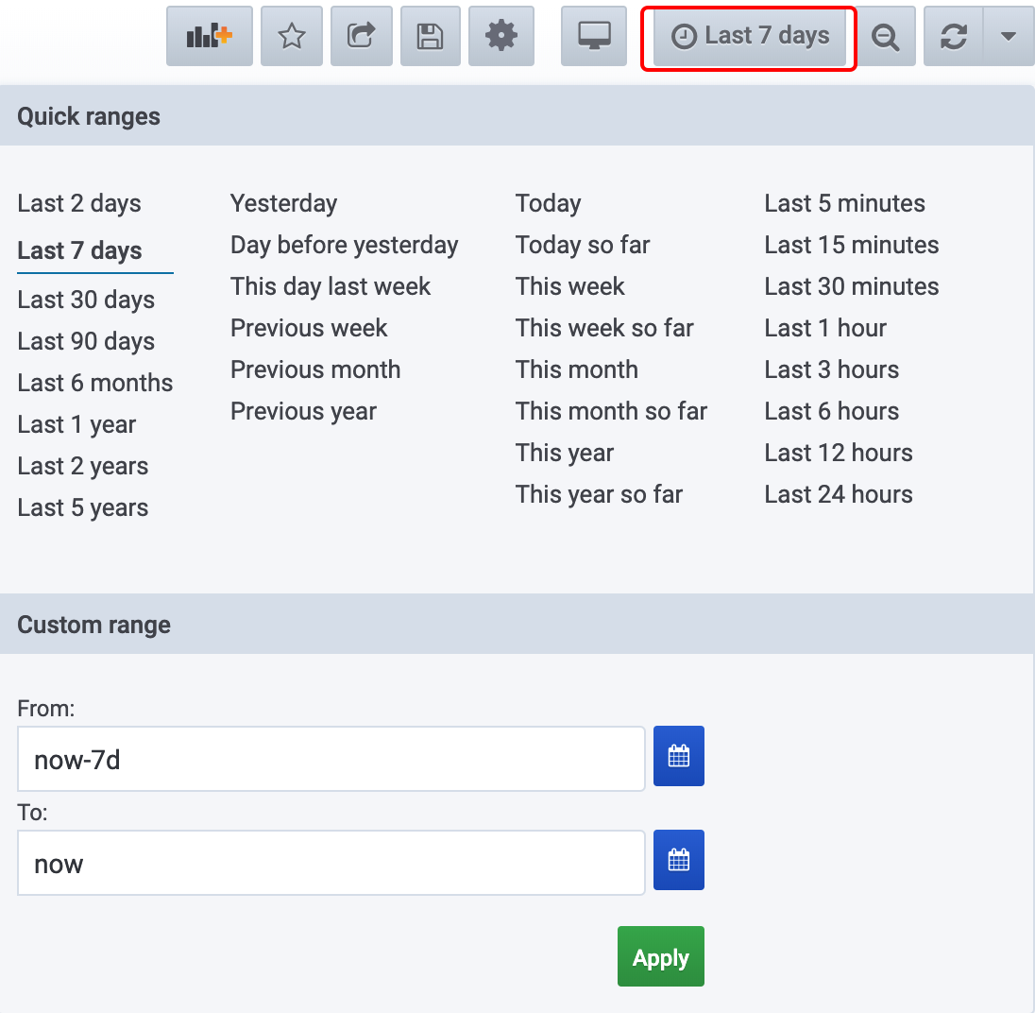The image size is (1035, 1013).
Task: Expand the refresh interval dropdown arrow
Action: [x=1008, y=37]
